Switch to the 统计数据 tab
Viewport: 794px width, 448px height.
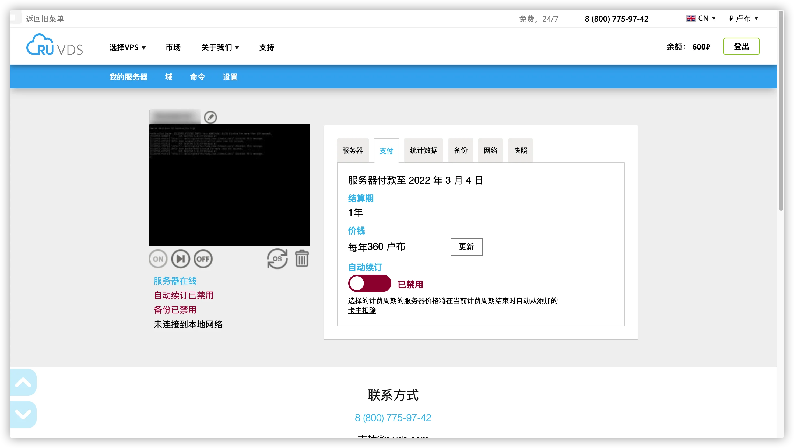point(423,150)
